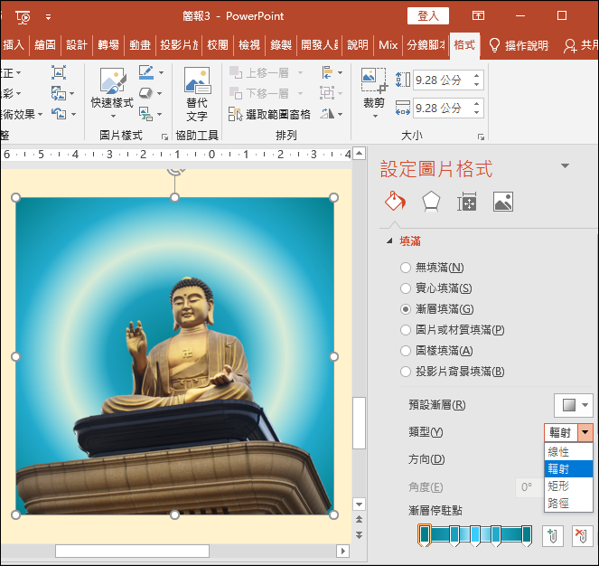This screenshot has width=599, height=566.
Task: Select Slide background fill (投影片背景填滿)
Action: point(406,372)
